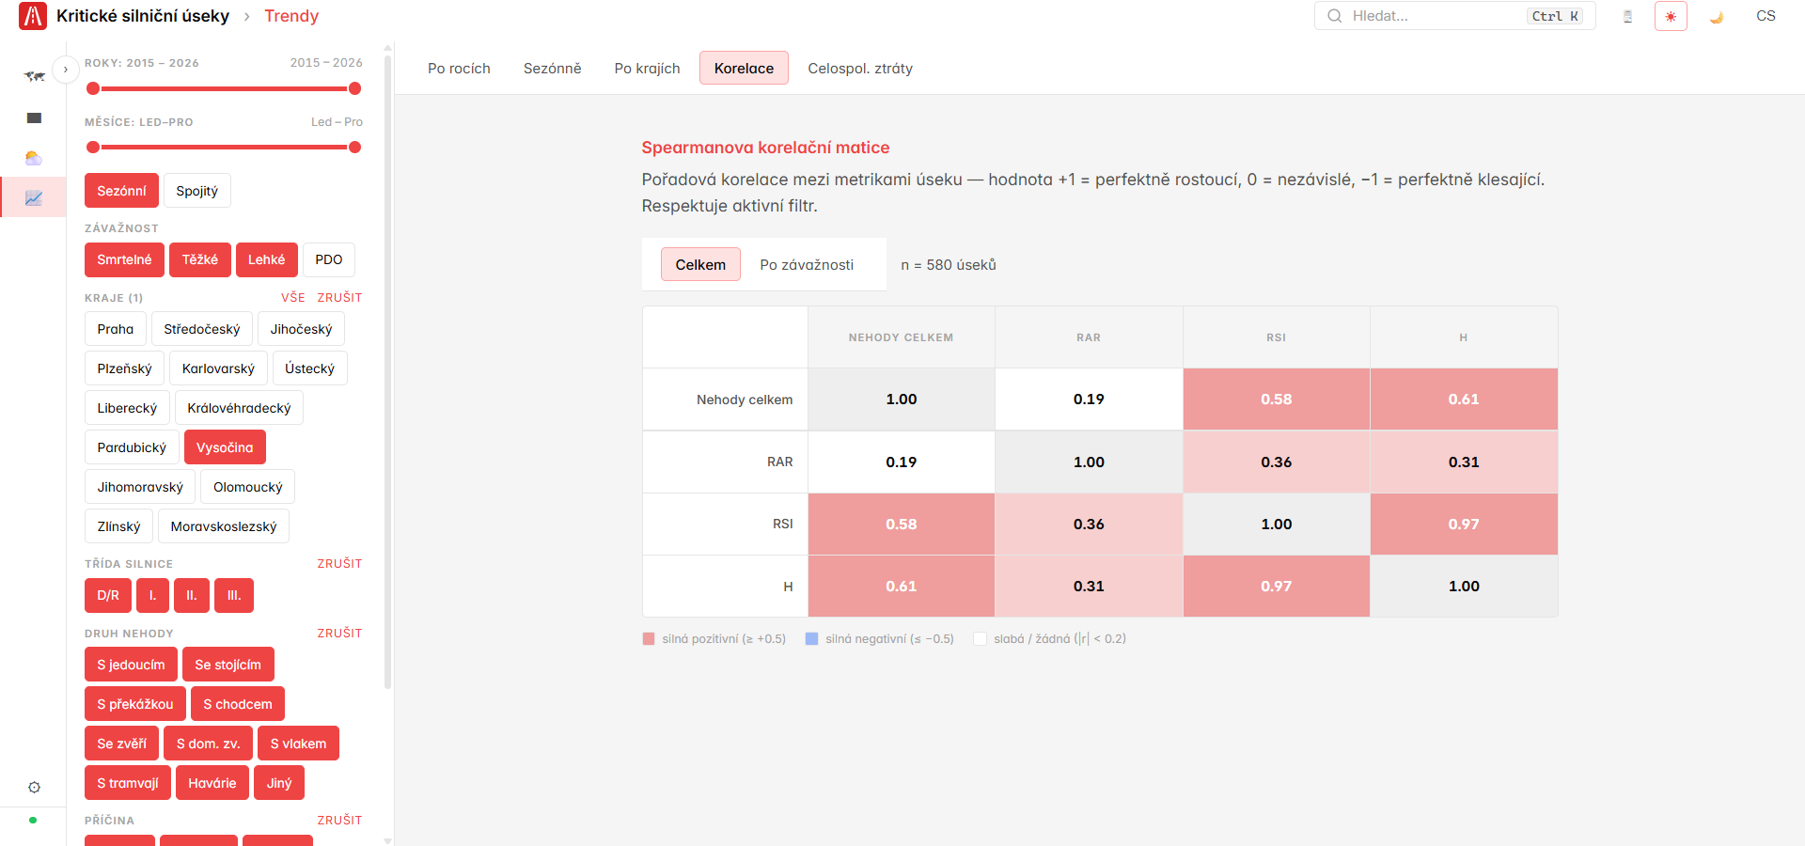Toggle the Havárie accident type
This screenshot has height=846, width=1805.
[212, 783]
